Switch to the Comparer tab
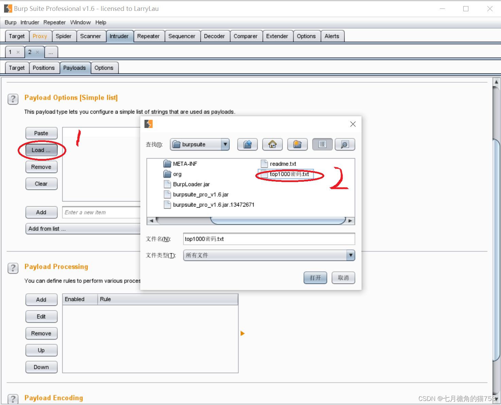501x405 pixels. click(246, 36)
